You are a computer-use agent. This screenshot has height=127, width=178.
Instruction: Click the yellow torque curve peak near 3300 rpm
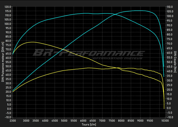[x=32, y=42]
